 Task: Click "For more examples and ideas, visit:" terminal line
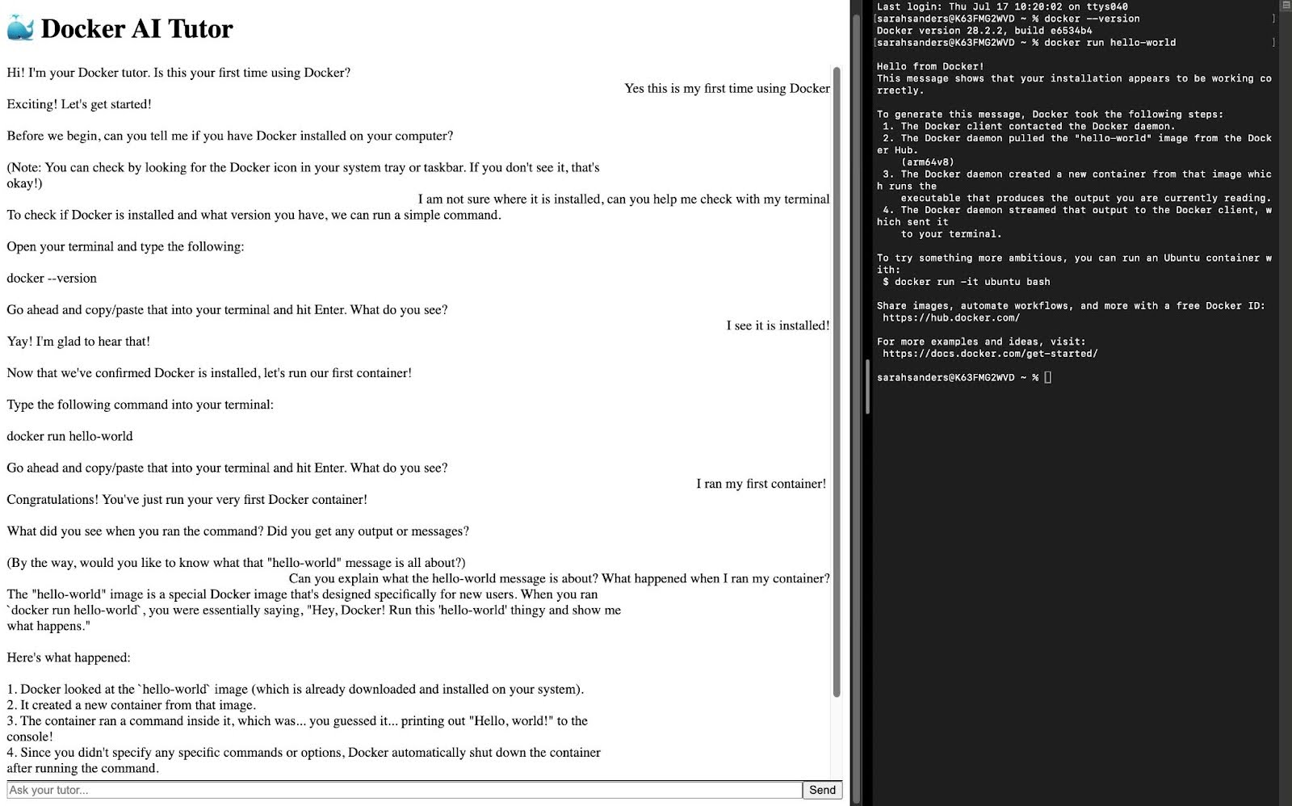(x=981, y=342)
